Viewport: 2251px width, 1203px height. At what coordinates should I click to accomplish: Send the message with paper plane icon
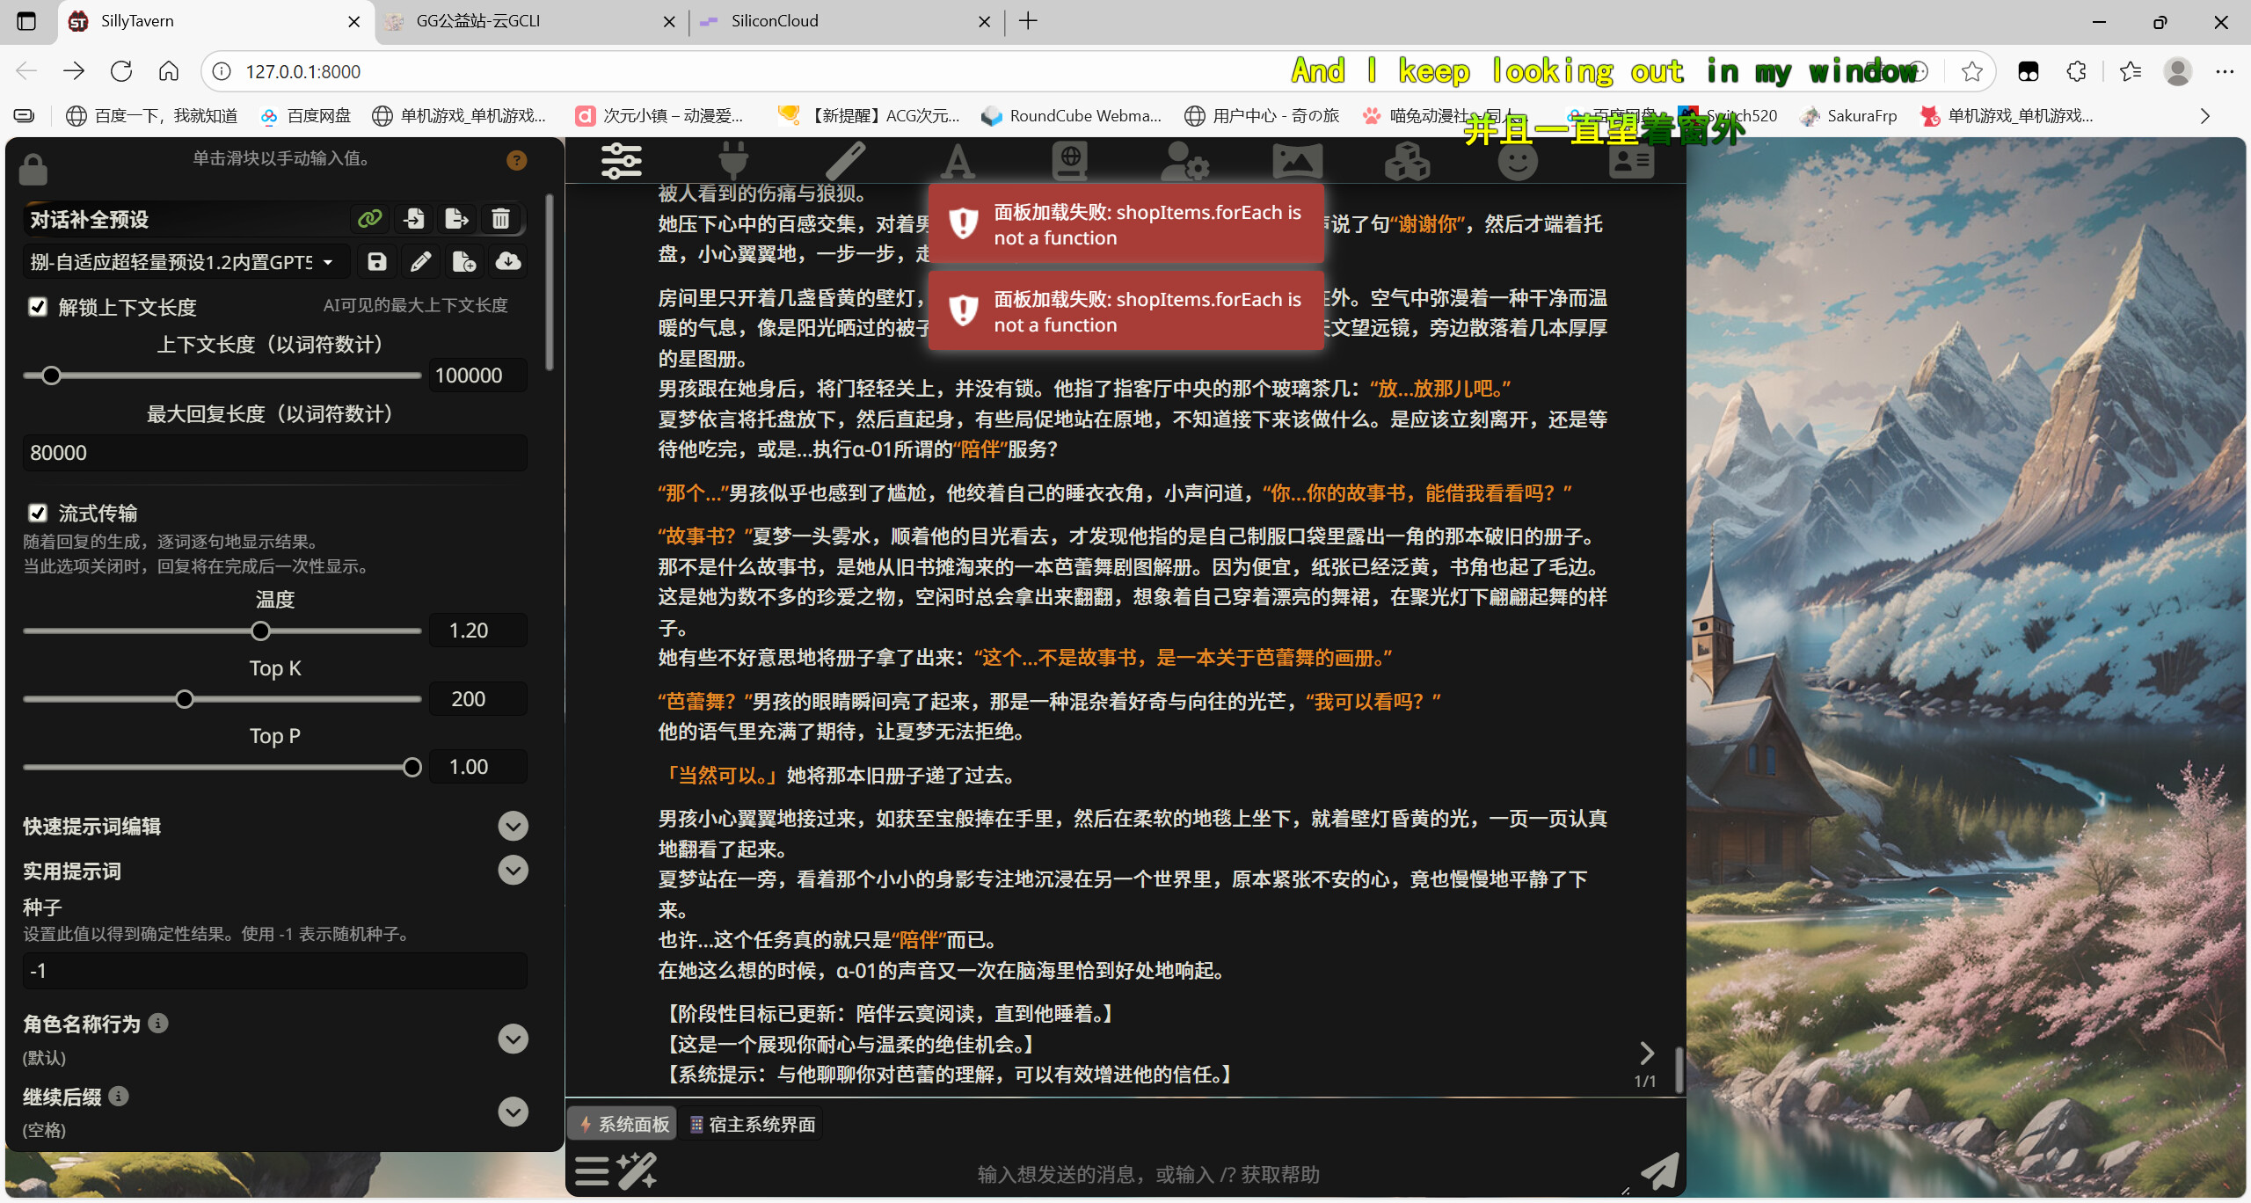[1659, 1171]
